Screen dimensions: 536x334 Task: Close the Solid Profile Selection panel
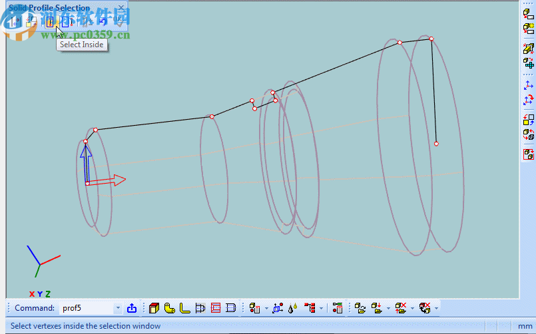pos(121,7)
